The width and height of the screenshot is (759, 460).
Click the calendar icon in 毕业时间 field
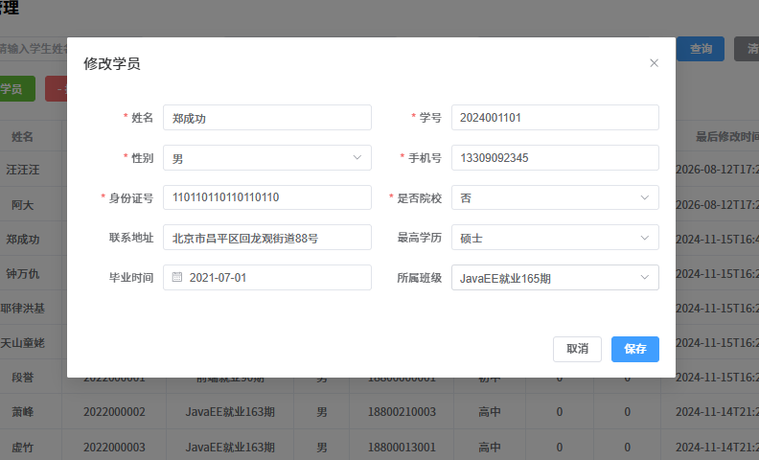pyautogui.click(x=177, y=277)
